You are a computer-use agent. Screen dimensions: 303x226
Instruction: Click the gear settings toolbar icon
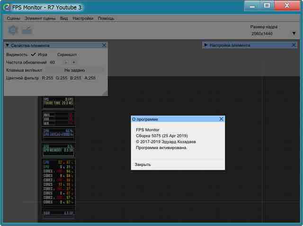[13, 30]
